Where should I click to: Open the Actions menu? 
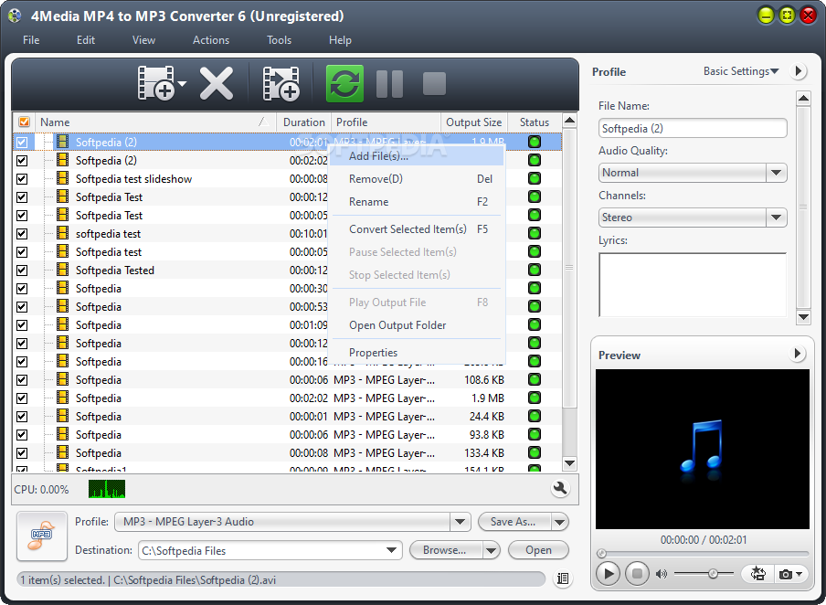(x=211, y=40)
